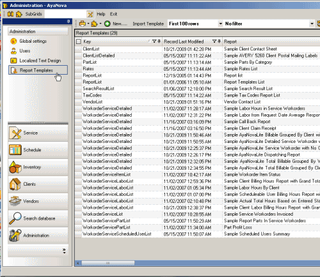Click the binoculars search icon in top toolbar

[10, 14]
